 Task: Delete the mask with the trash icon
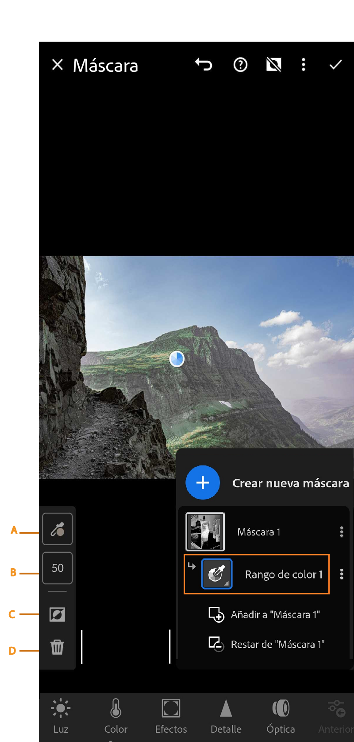pyautogui.click(x=58, y=647)
